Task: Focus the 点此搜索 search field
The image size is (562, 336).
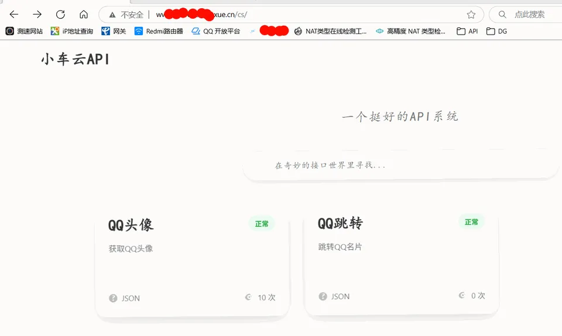Action: 529,14
